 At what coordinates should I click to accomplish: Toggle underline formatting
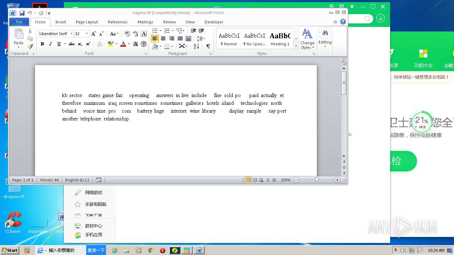coord(59,44)
